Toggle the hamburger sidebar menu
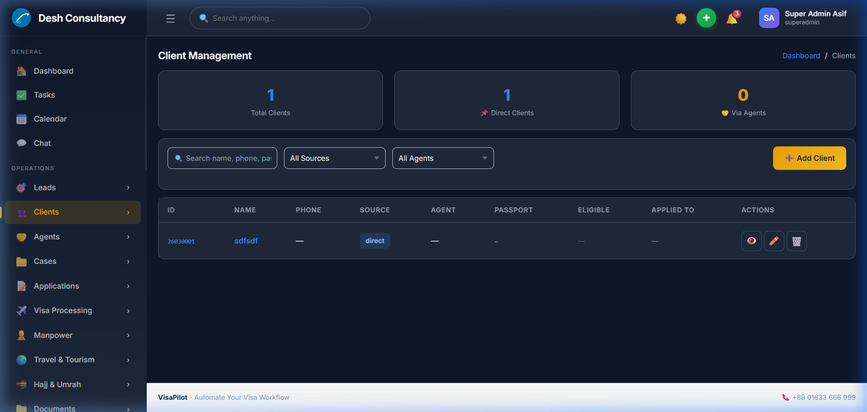This screenshot has height=412, width=867. (170, 19)
